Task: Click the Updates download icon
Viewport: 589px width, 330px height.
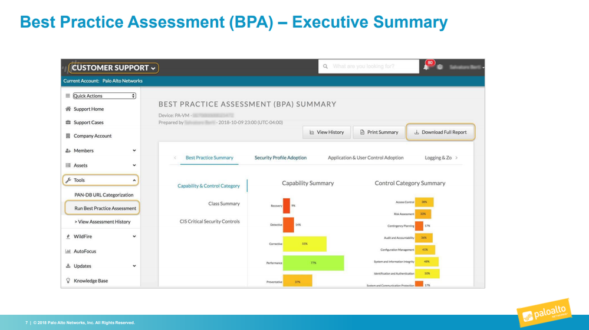Action: pos(68,266)
